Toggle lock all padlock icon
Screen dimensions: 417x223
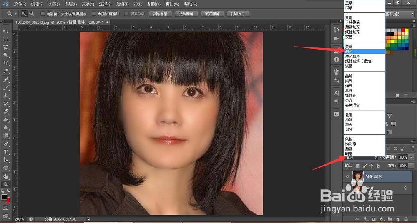[x=378, y=166]
